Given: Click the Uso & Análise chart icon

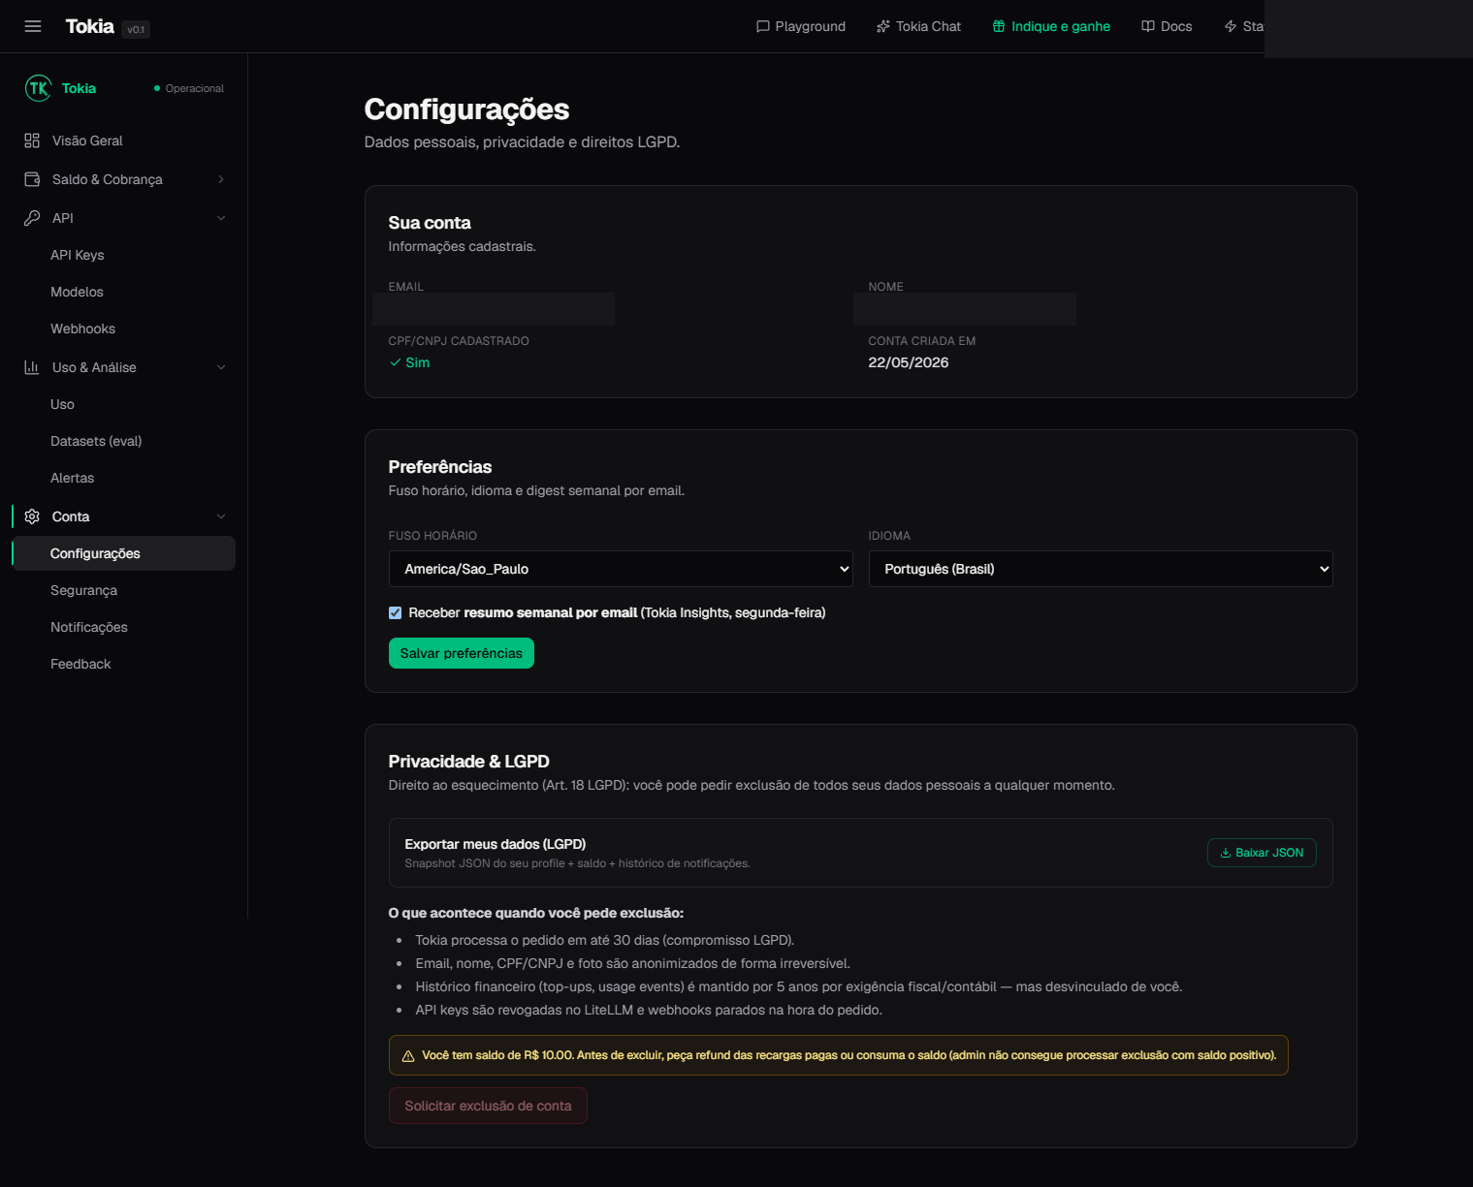Looking at the screenshot, I should pos(32,367).
